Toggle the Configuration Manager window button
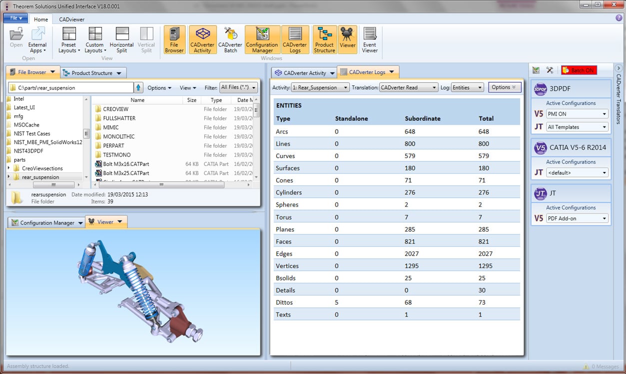626x374 pixels. click(262, 40)
